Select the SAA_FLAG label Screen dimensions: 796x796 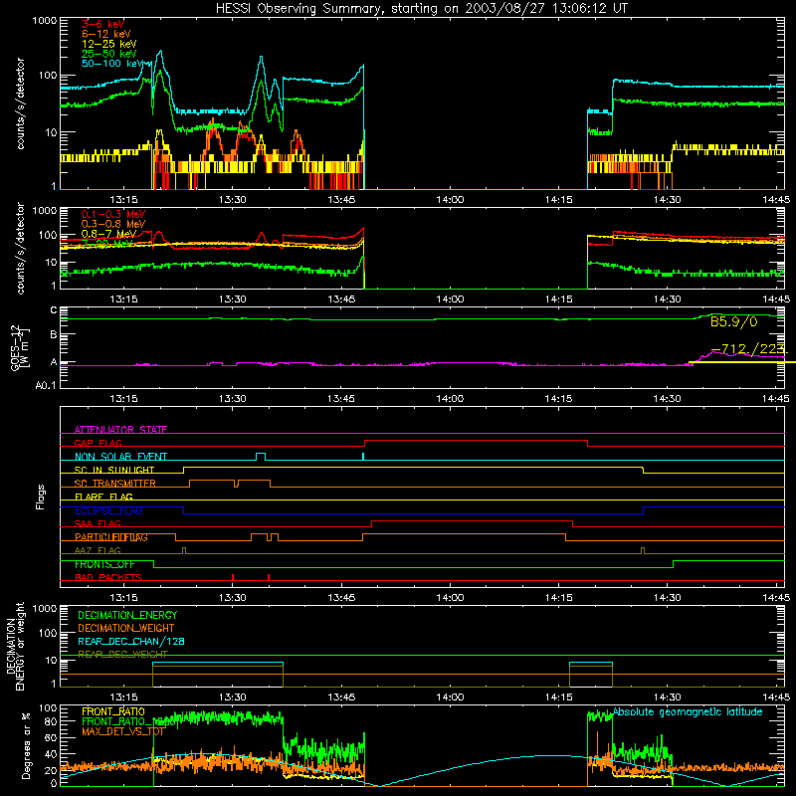[x=98, y=523]
